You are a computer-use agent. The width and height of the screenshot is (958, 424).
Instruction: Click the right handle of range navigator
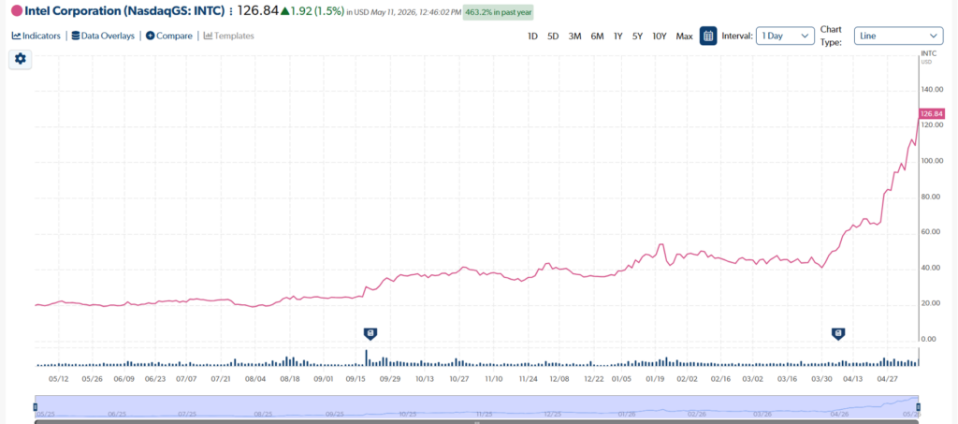pyautogui.click(x=918, y=407)
